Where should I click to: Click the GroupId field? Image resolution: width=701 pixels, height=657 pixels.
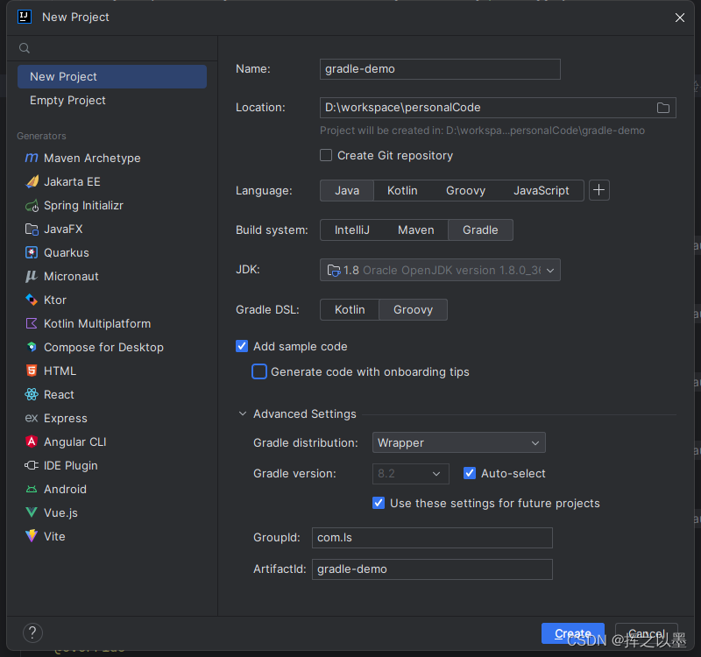pos(432,538)
